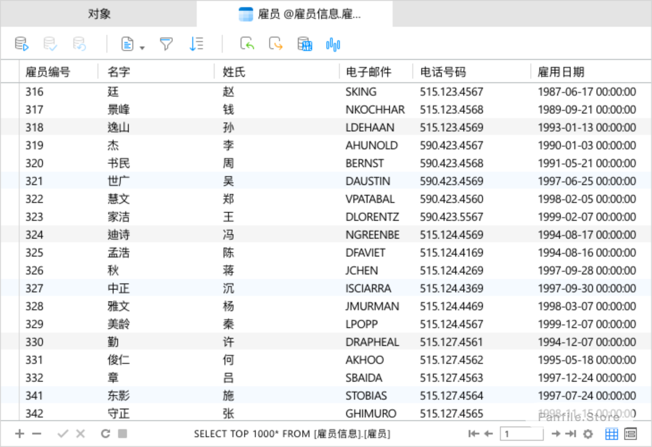Switch to the 对象 tab
Screen dimensions: 652x447
[x=99, y=14]
